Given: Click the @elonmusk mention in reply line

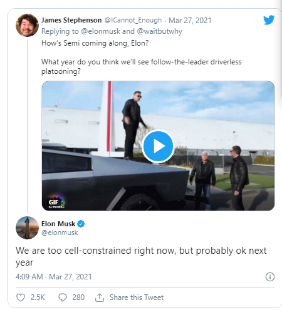Looking at the screenshot, I should pos(100,31).
